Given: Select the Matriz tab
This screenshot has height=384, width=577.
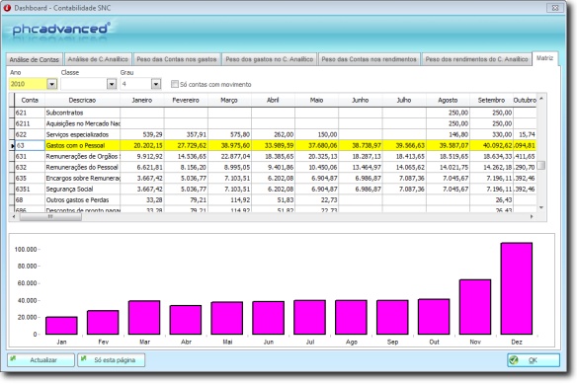Looking at the screenshot, I should pyautogui.click(x=545, y=58).
